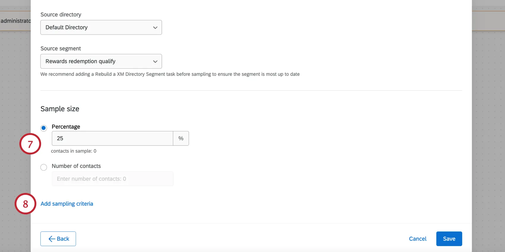Go Back to the previous step
The height and width of the screenshot is (252, 505).
tap(58, 239)
